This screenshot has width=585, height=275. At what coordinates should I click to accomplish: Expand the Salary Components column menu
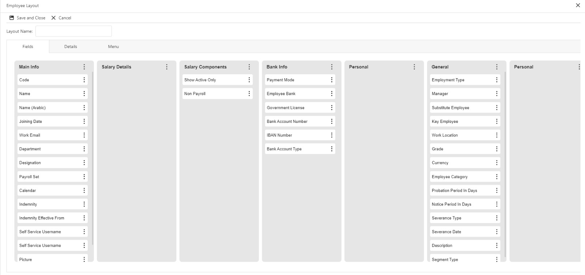coord(249,67)
